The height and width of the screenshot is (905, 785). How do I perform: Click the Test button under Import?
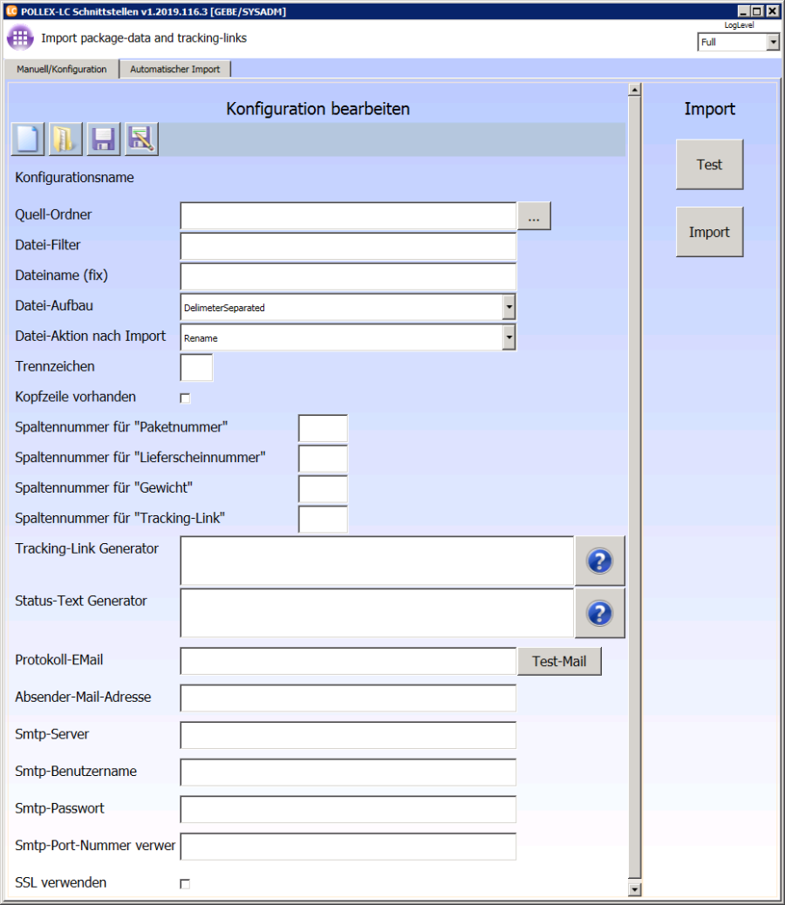click(709, 165)
